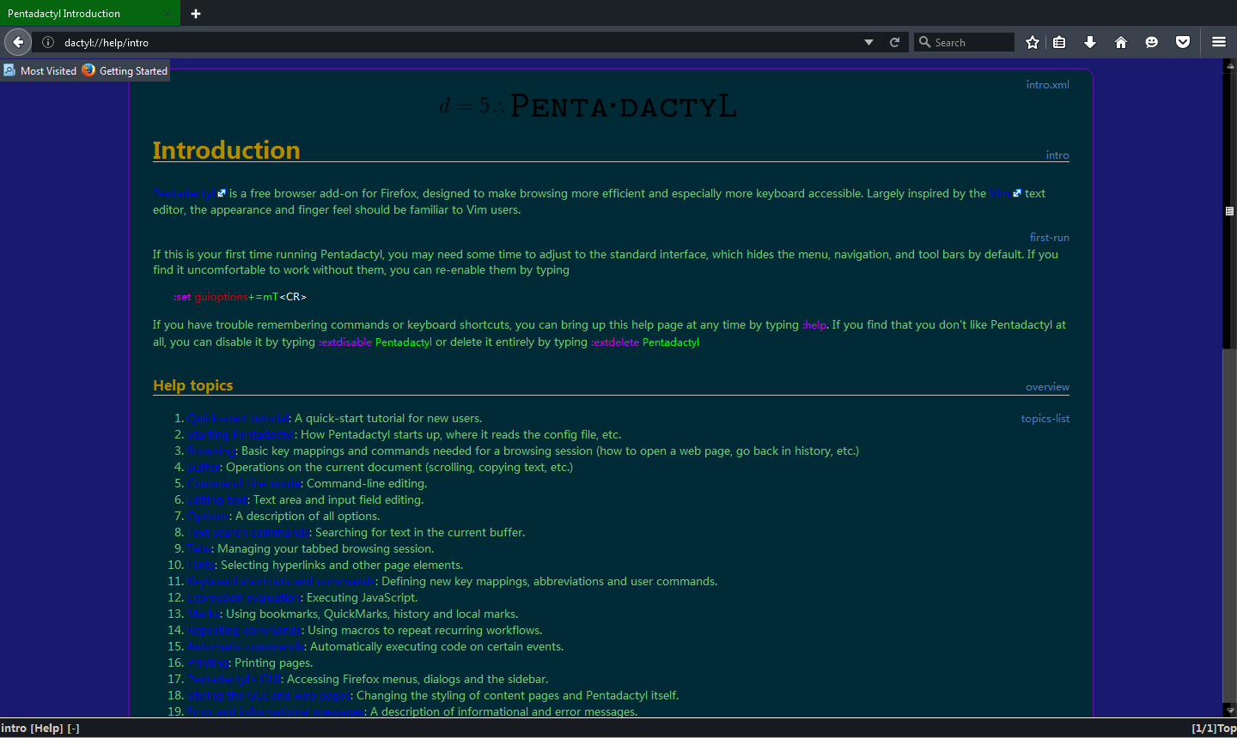
Task: Open the Text search commands topic
Action: coord(248,533)
